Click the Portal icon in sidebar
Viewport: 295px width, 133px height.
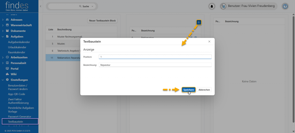[7, 69]
